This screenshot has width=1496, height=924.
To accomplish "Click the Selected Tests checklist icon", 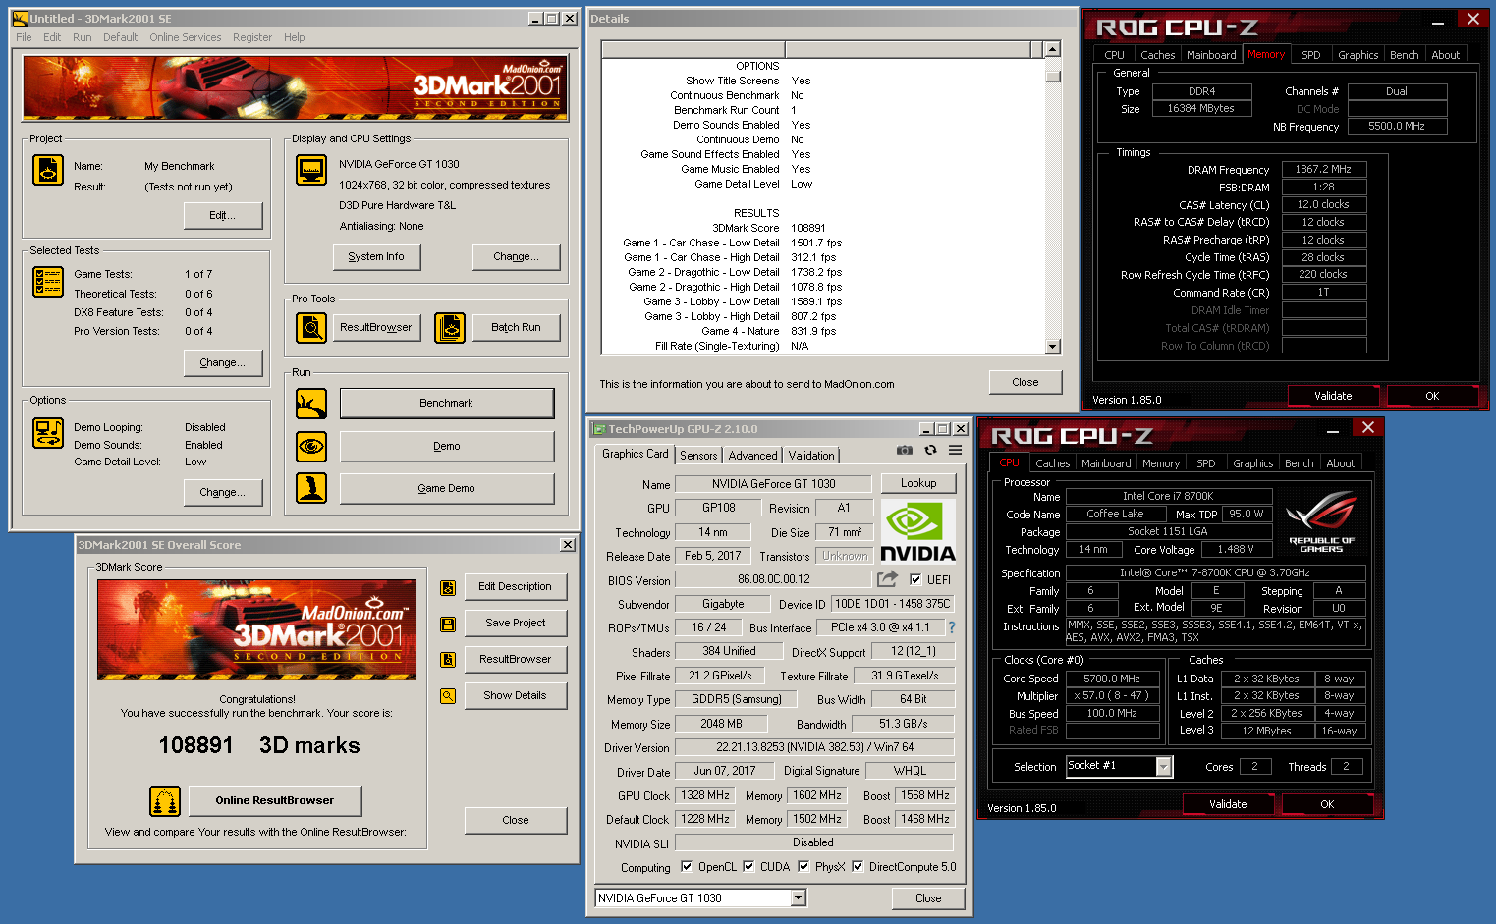I will pyautogui.click(x=48, y=282).
